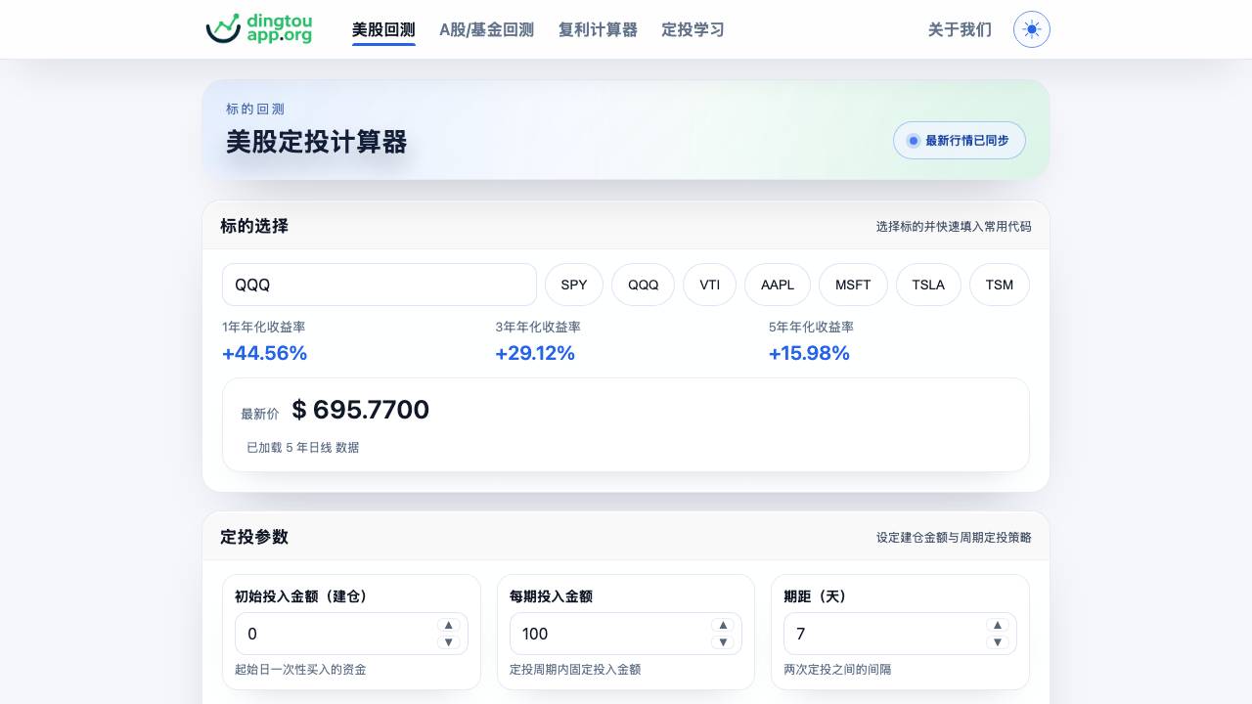Click the 选择标的并快速填入常用代码 hint text
This screenshot has height=704, width=1252.
click(954, 226)
